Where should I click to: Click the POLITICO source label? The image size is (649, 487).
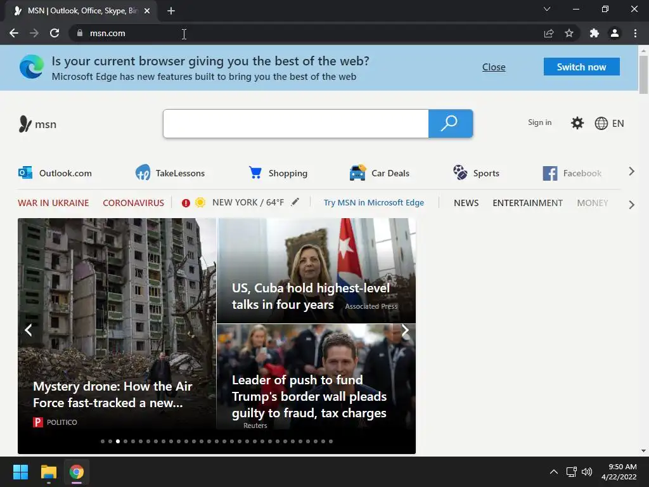[x=55, y=422]
